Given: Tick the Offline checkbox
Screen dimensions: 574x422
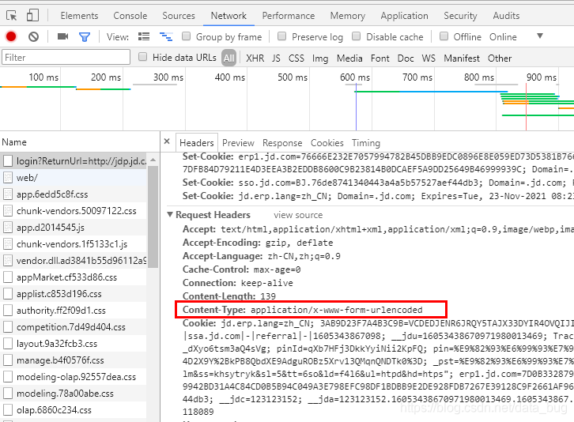Looking at the screenshot, I should [x=444, y=36].
